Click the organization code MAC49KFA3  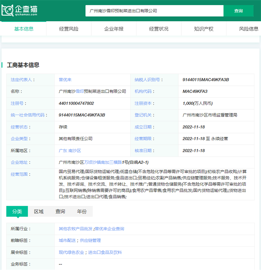tap(195, 91)
